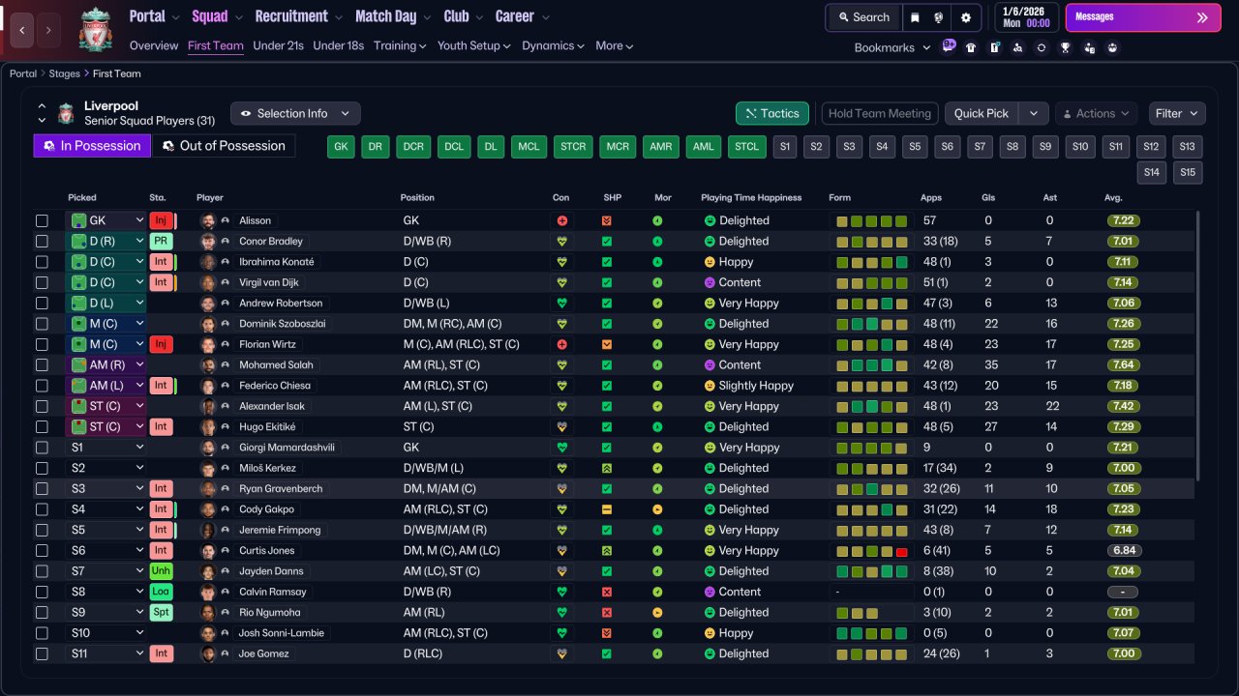Click Curtis Jones's 6.84 average rating

1123,550
